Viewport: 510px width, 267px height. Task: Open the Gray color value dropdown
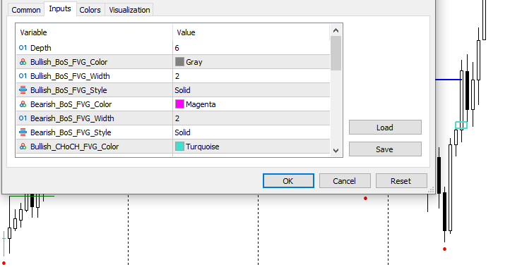(x=194, y=62)
